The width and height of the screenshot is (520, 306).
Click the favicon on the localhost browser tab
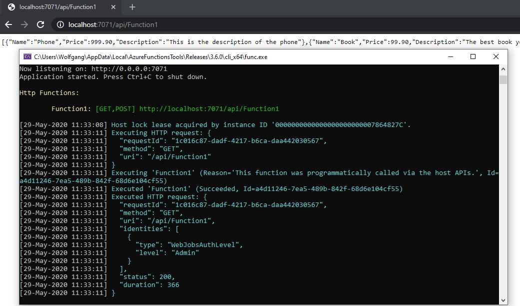point(10,7)
